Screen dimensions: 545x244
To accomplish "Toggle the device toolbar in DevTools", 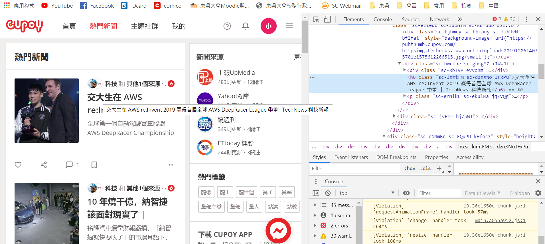I will pyautogui.click(x=327, y=19).
